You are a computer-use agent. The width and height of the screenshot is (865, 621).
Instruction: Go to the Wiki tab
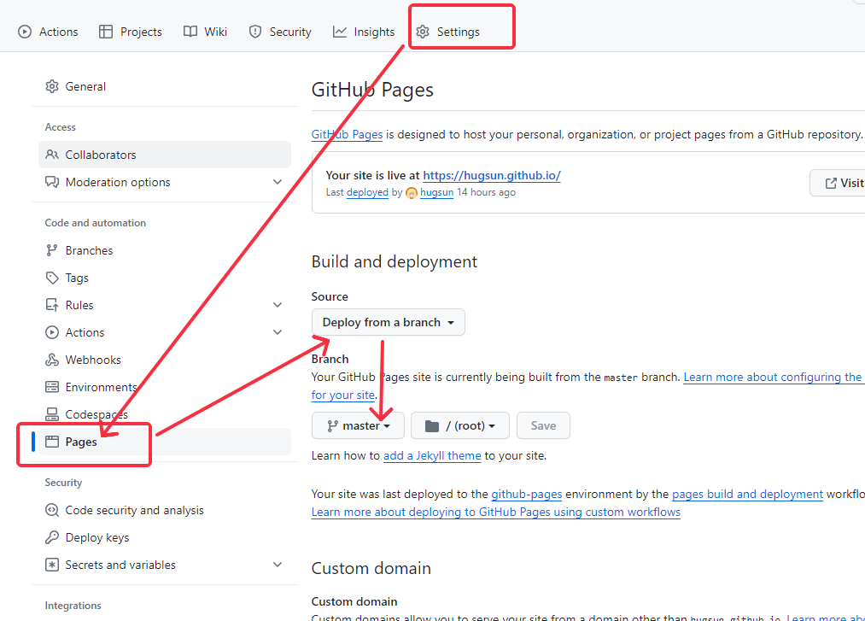tap(205, 32)
